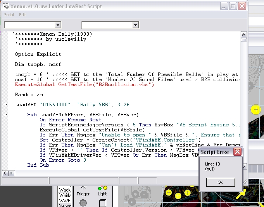
Task: Close the Script Error dialog with X
Action: pos(237,152)
